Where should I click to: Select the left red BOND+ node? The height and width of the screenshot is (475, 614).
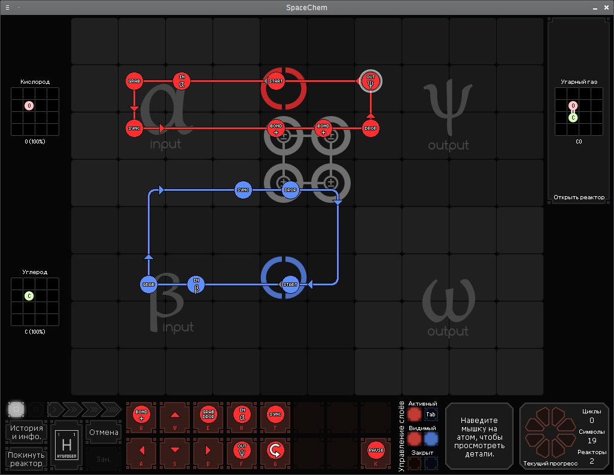pyautogui.click(x=276, y=129)
